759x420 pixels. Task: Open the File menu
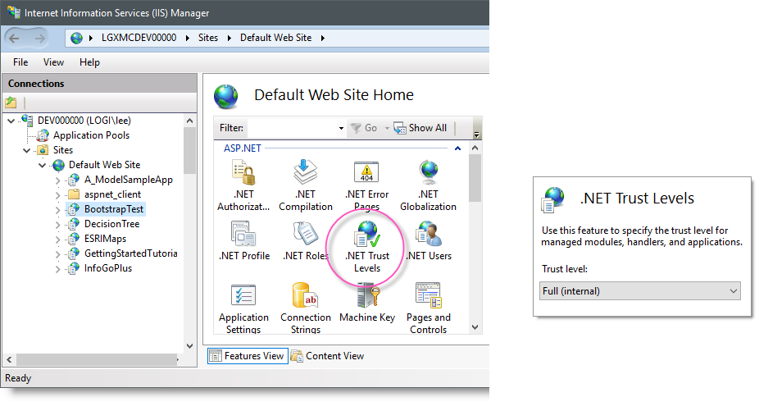20,62
